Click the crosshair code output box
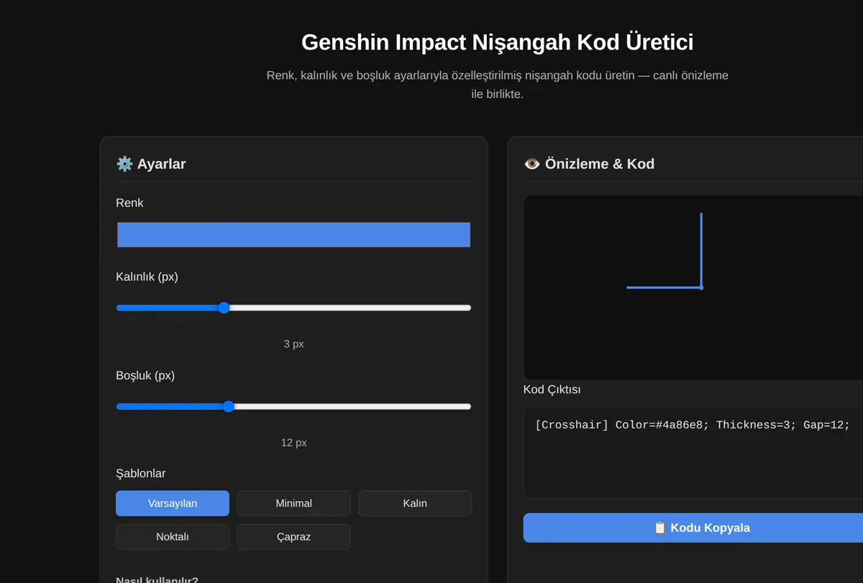The image size is (863, 583). [693, 452]
